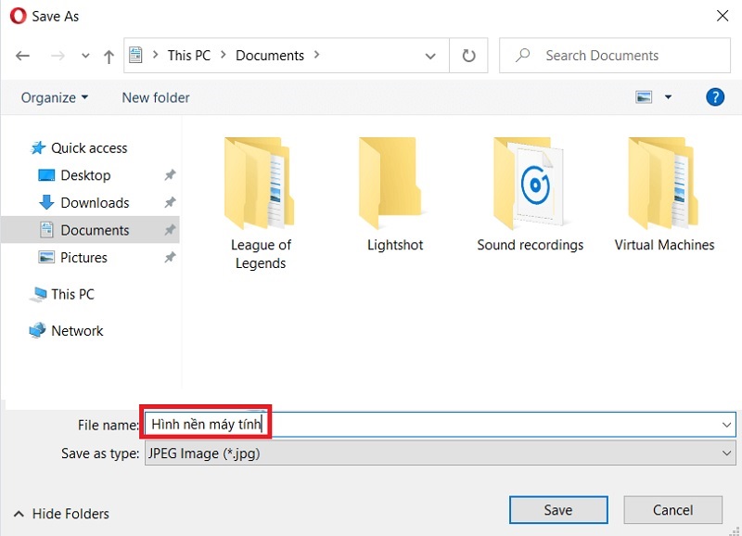This screenshot has width=742, height=536.
Task: Select This PC in navigation pane
Action: coord(71,294)
